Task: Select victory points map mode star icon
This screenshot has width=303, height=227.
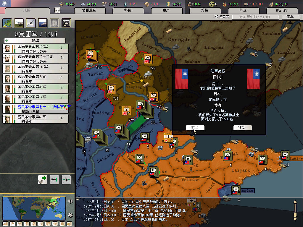Action: point(69,224)
